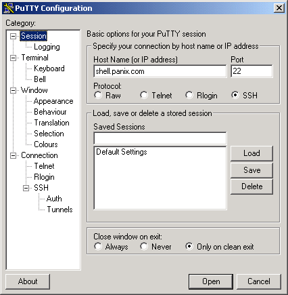
Task: Open the Colours settings category
Action: (x=46, y=144)
